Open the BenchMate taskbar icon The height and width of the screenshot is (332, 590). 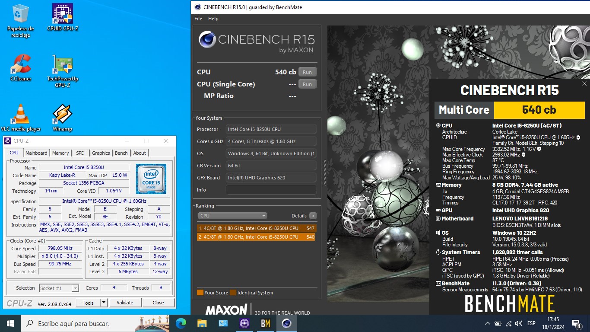[266, 323]
